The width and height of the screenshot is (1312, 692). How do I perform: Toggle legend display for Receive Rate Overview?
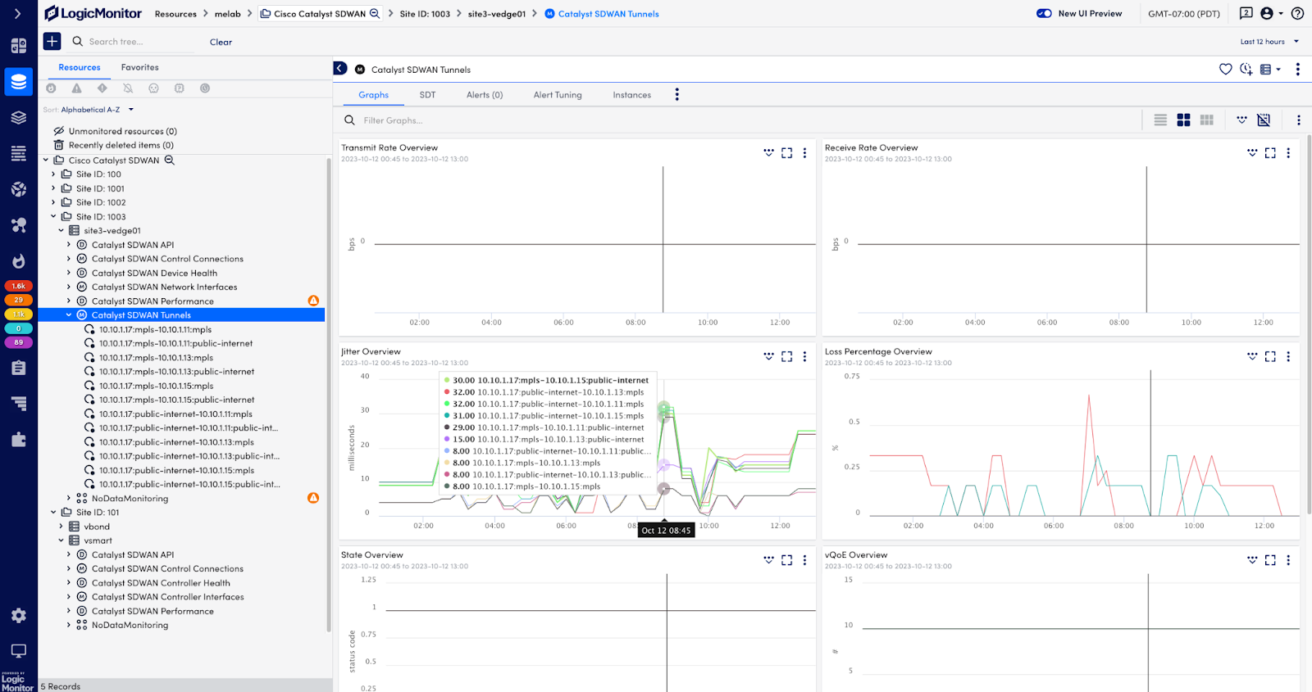coord(1252,153)
